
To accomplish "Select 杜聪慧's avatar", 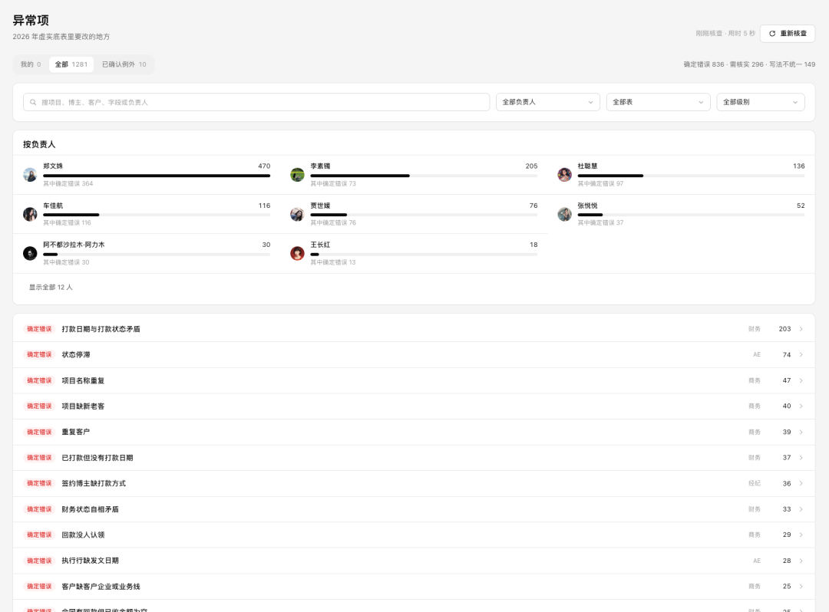I will [565, 175].
